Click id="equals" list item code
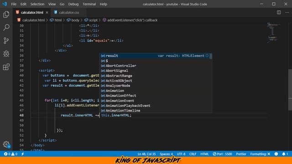 click(101, 41)
